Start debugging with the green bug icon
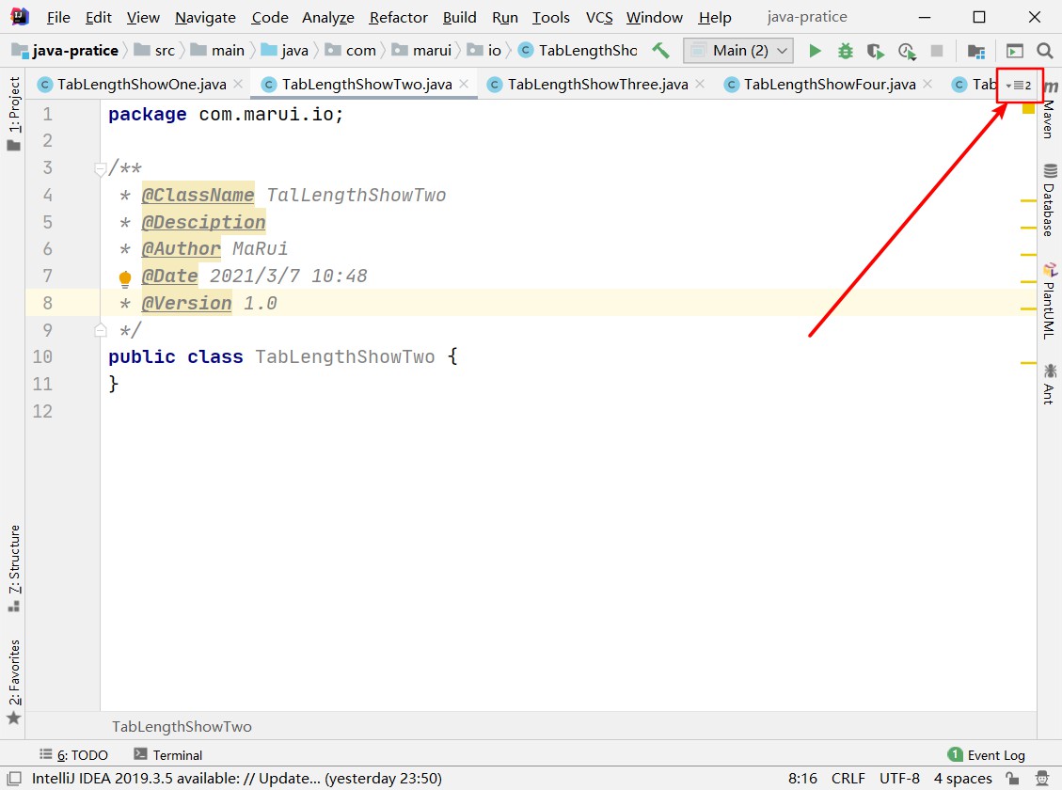1062x790 pixels. 845,51
